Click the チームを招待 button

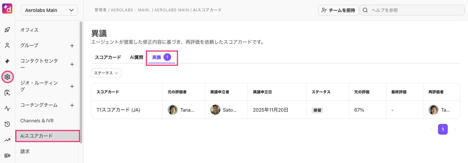[338, 10]
